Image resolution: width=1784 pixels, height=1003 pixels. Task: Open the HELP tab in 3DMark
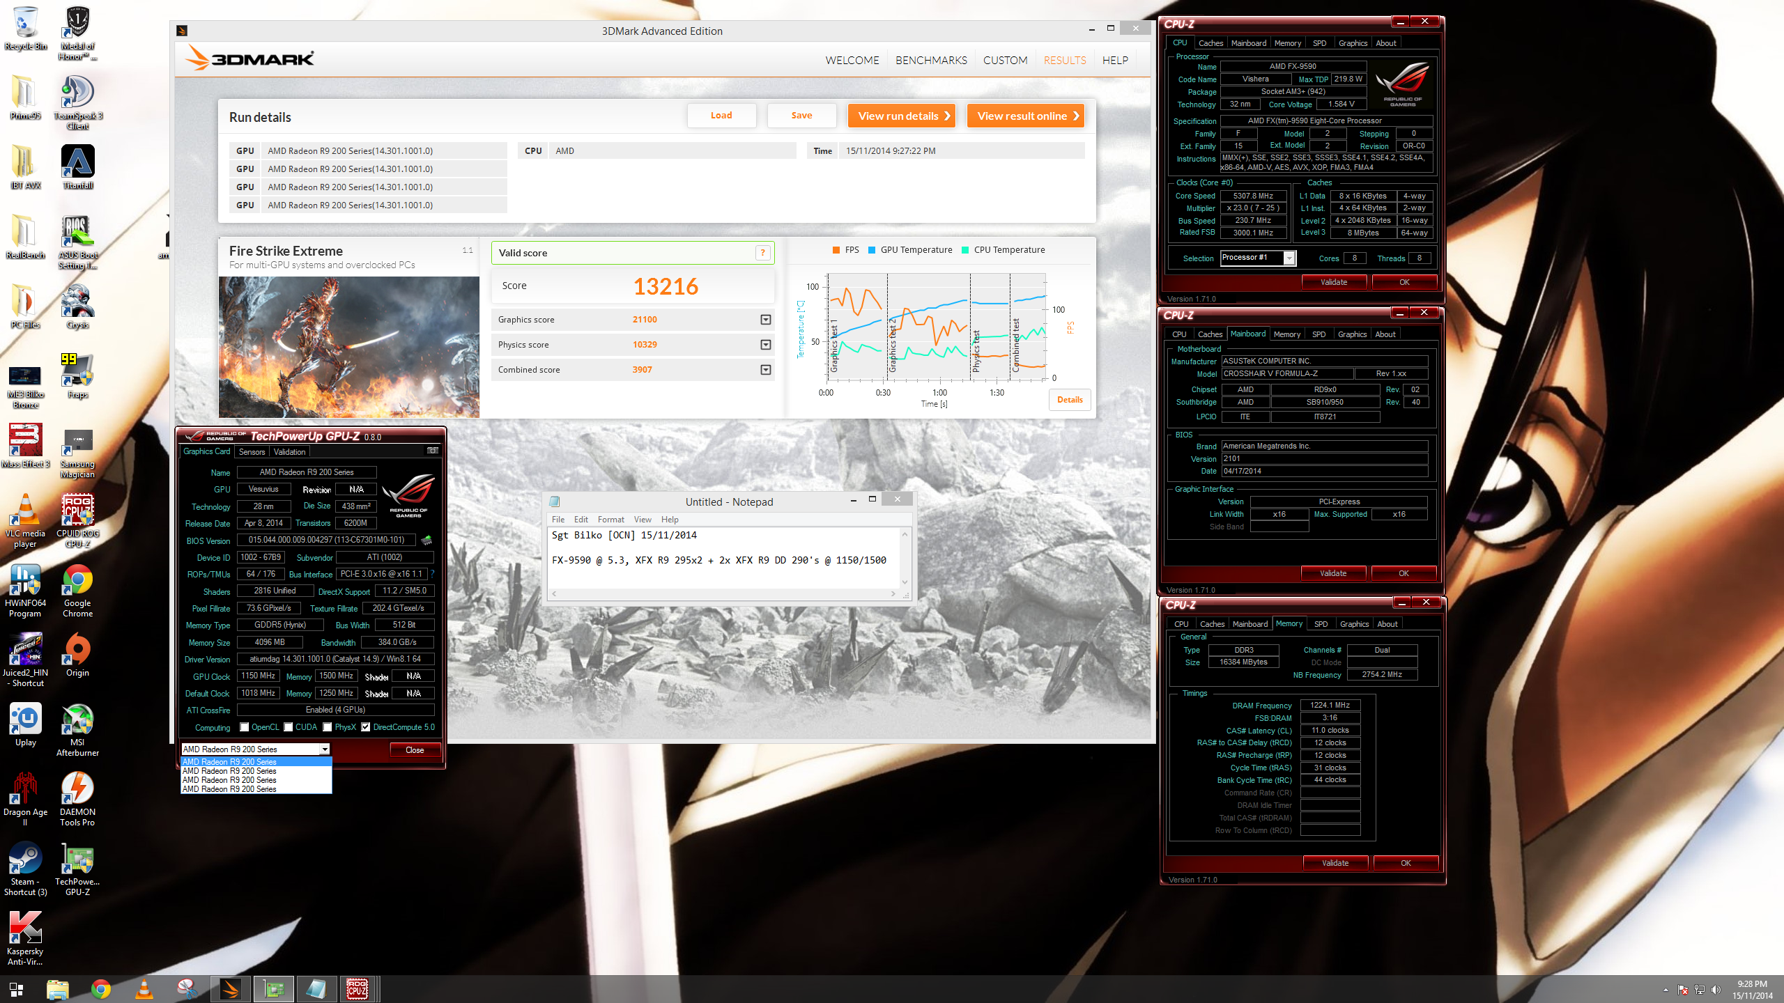tap(1115, 60)
